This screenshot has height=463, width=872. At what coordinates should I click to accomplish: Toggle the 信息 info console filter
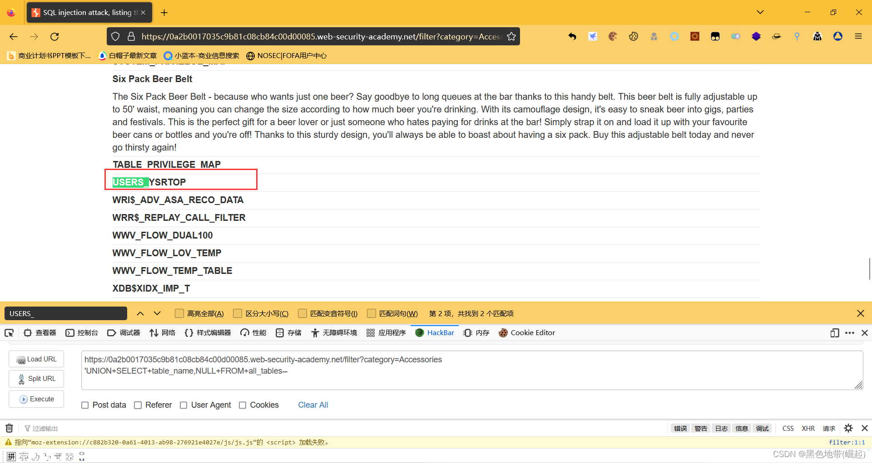point(742,429)
